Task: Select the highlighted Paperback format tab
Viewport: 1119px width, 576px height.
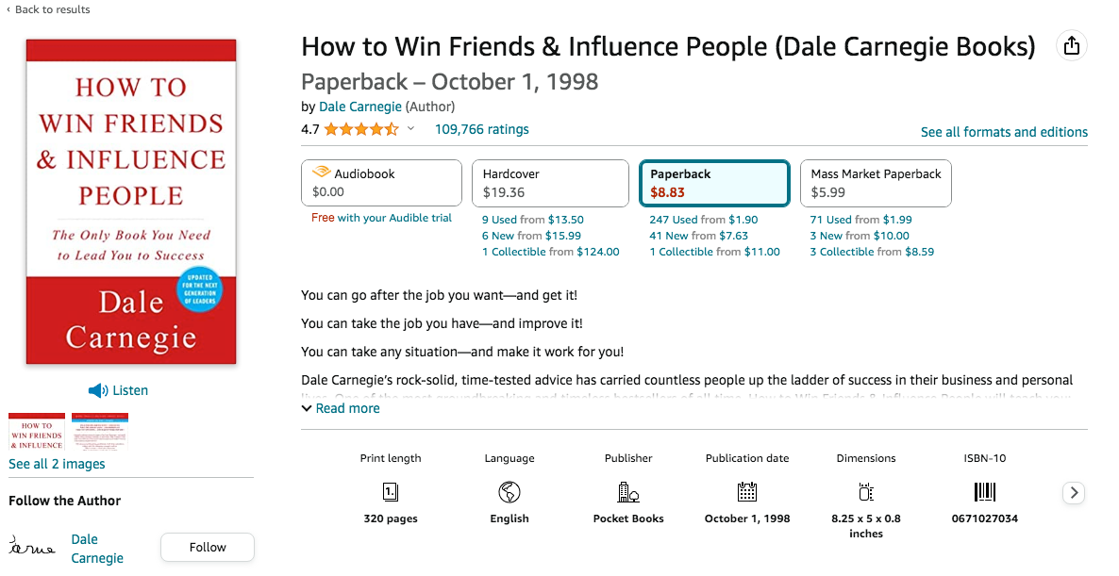Action: point(714,183)
